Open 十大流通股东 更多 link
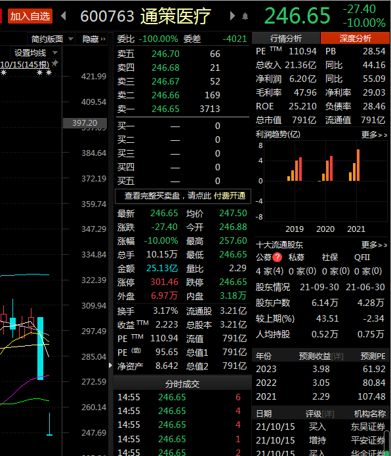 374,245
